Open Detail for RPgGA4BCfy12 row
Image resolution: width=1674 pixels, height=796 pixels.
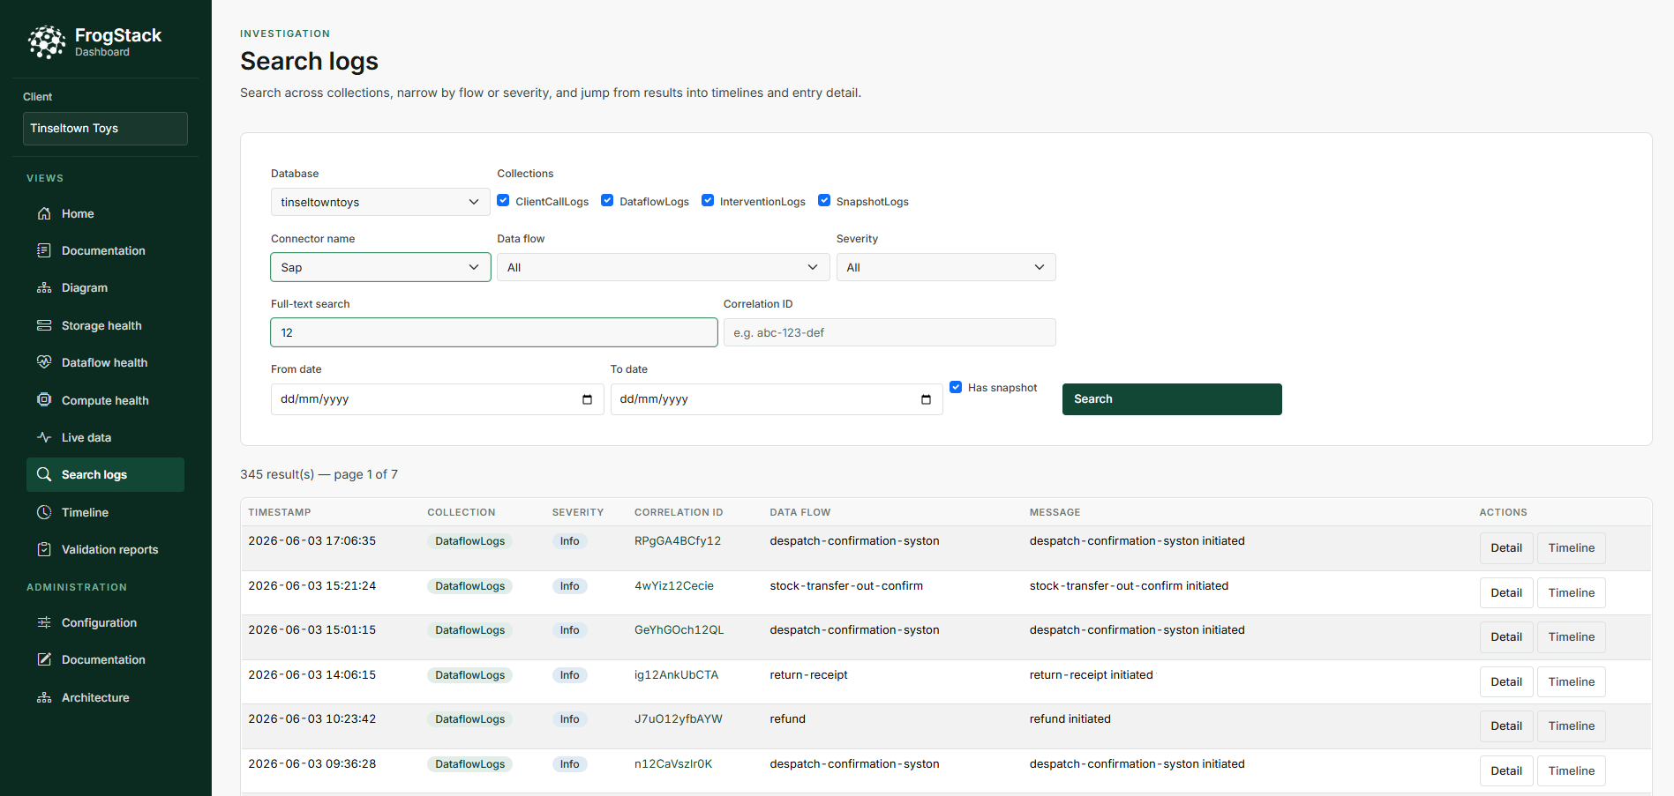(1506, 548)
